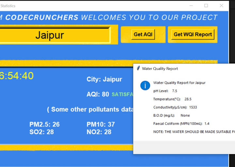Click the 'NO2: 28' reading

click(99, 132)
